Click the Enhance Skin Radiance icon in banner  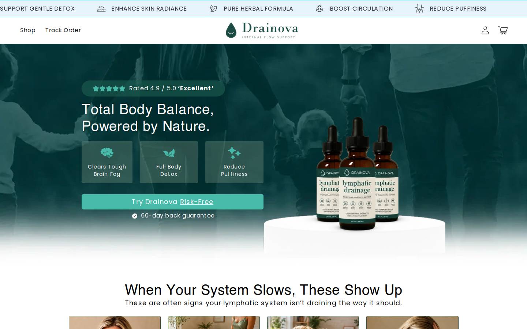tap(101, 8)
